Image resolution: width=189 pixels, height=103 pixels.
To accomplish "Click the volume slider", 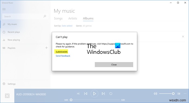I will 167,94.
